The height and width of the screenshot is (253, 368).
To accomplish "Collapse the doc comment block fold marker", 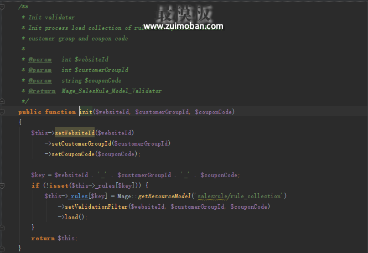I will tap(3, 7).
